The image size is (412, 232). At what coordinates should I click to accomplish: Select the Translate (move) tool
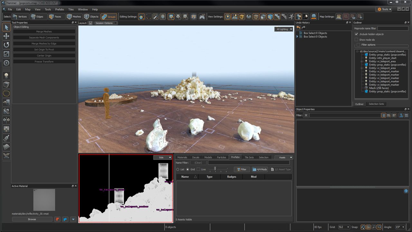click(6, 36)
